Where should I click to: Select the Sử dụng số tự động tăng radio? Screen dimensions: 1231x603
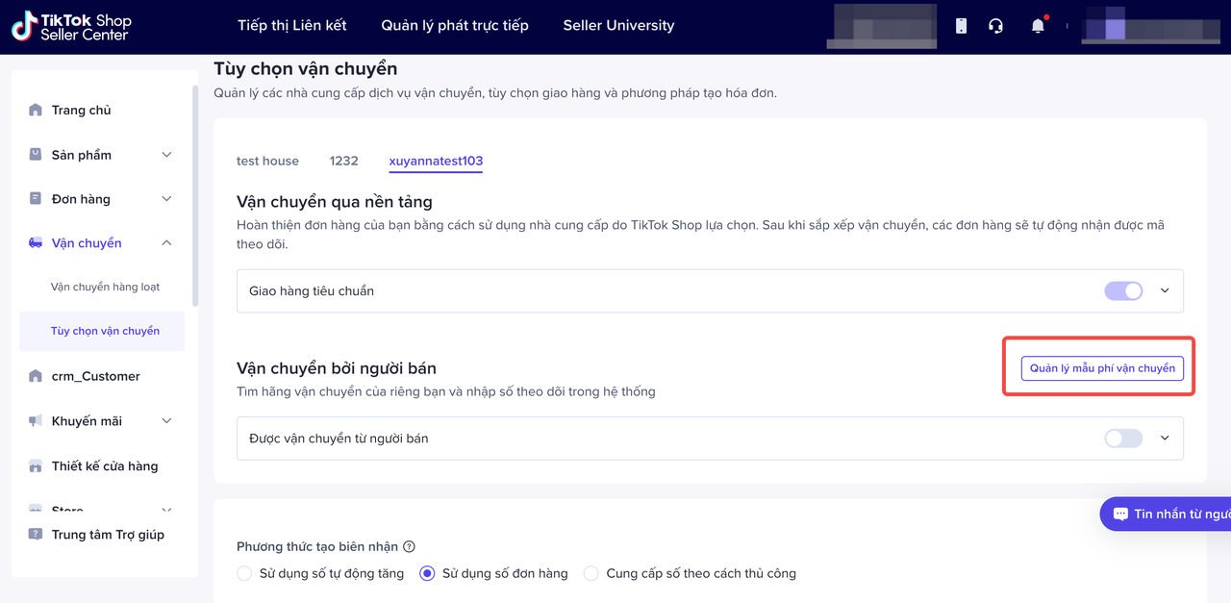coord(244,573)
